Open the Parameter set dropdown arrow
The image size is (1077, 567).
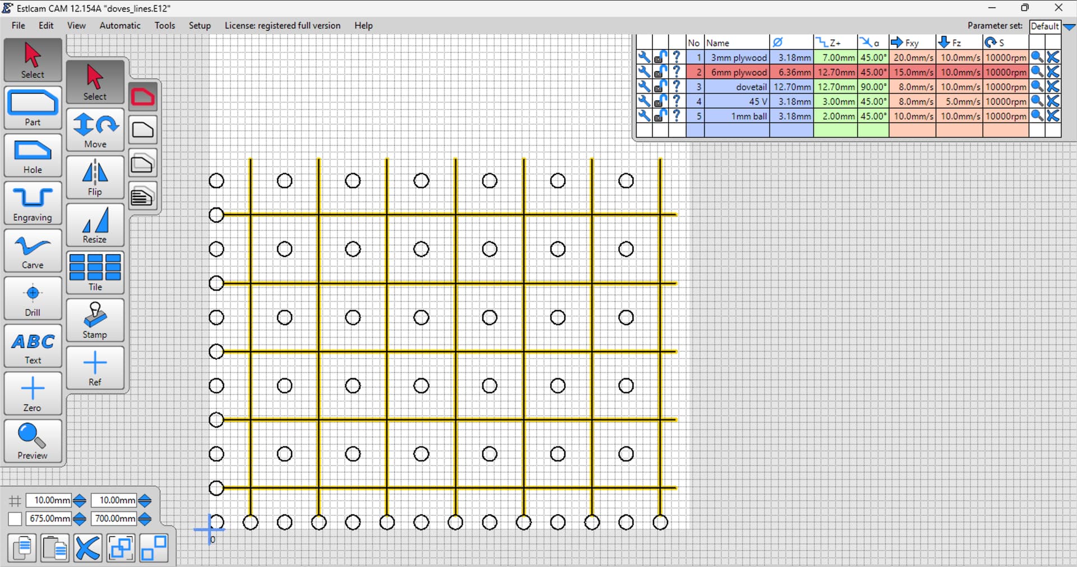(x=1069, y=26)
